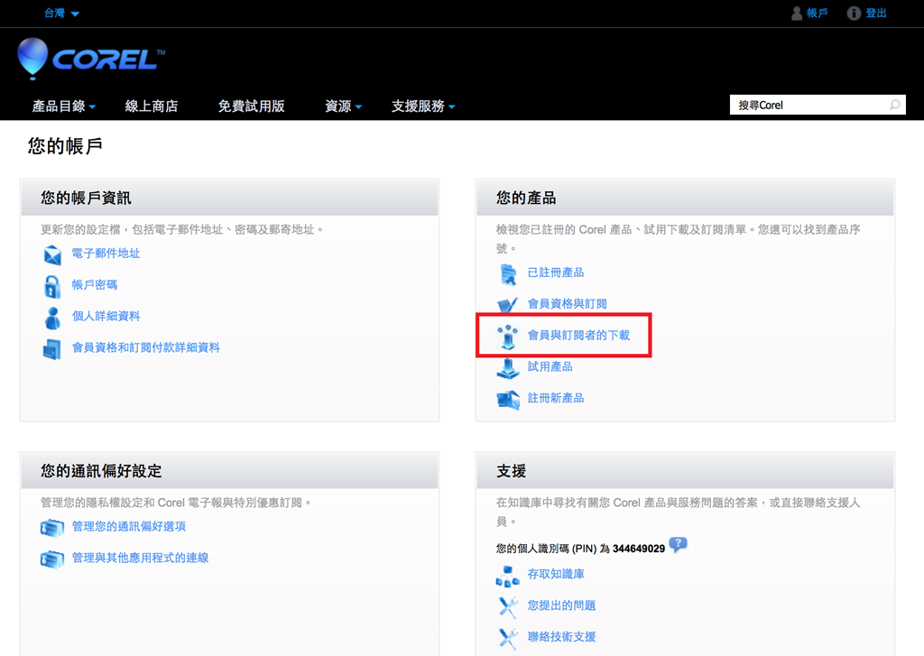Open the 會員資格與訂閱 link
Viewport: 924px width, 656px height.
(x=567, y=303)
